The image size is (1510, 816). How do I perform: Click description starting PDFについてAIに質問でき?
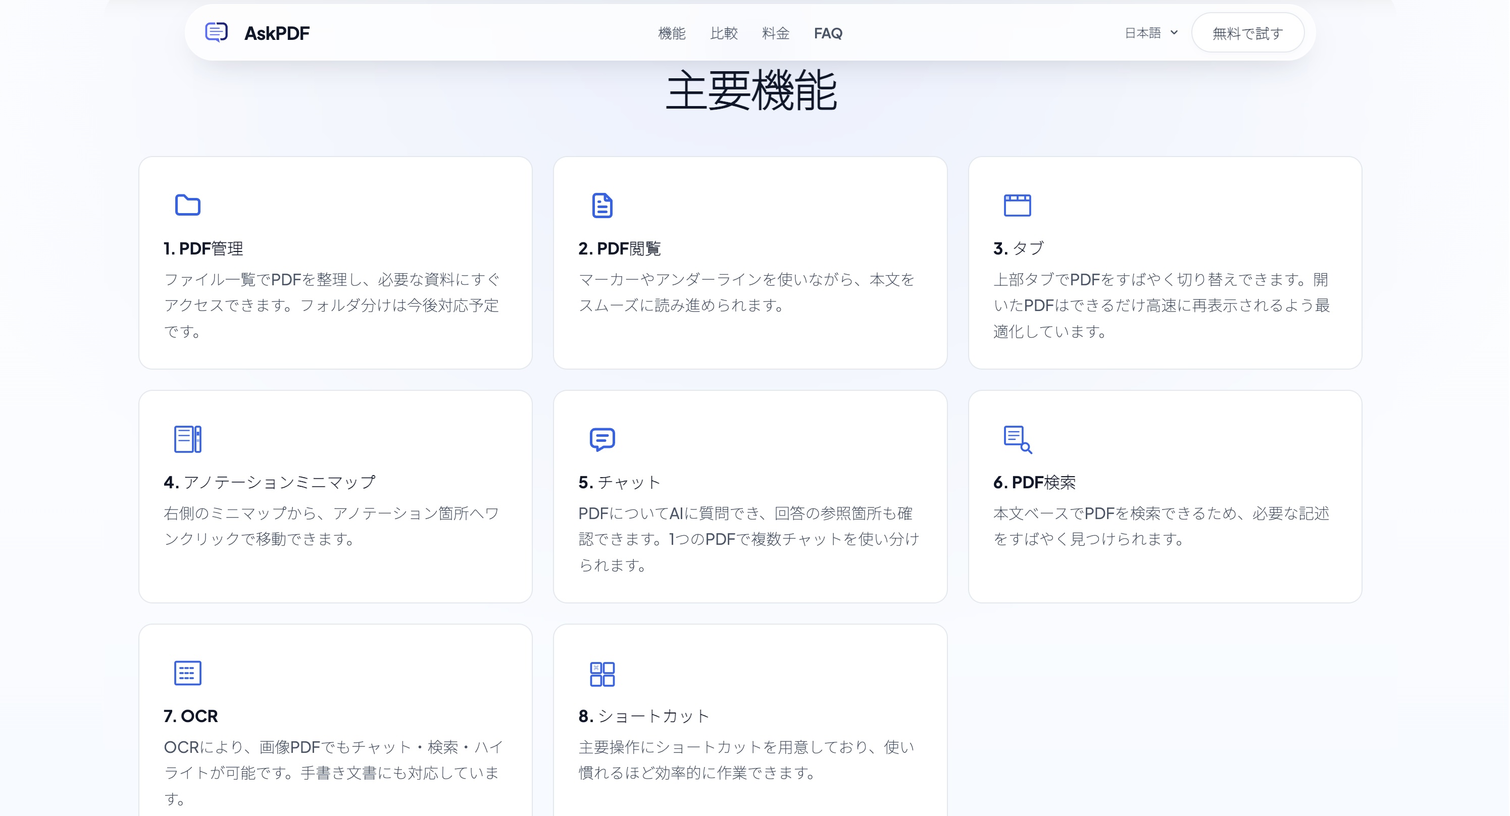(748, 539)
